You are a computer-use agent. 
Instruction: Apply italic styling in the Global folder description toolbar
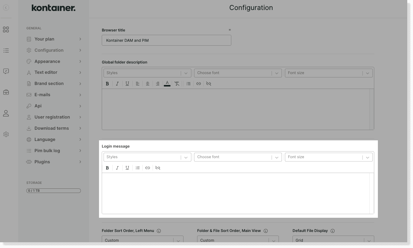click(117, 83)
